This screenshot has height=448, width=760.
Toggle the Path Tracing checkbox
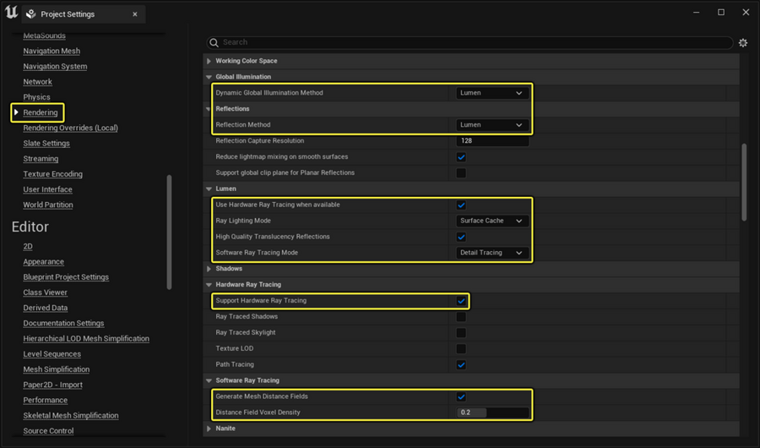pos(461,365)
